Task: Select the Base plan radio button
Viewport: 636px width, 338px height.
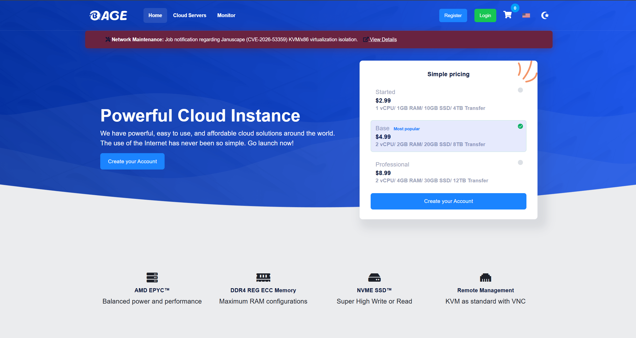Action: click(520, 126)
